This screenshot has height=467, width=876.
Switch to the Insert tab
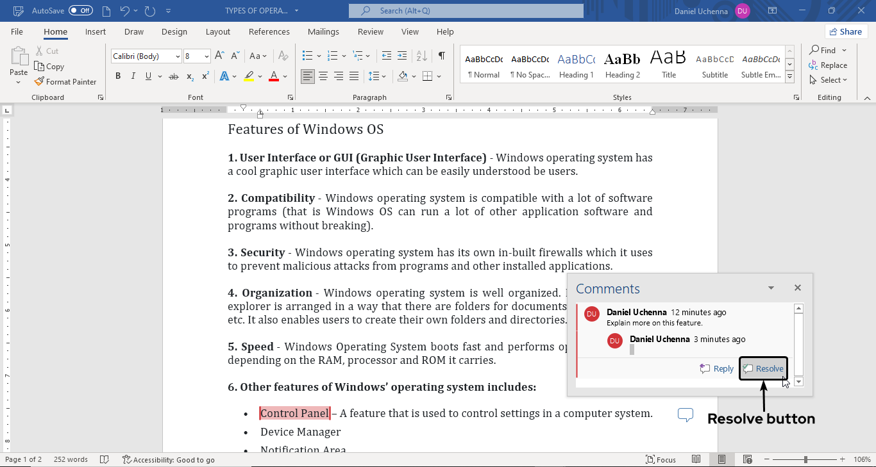96,31
